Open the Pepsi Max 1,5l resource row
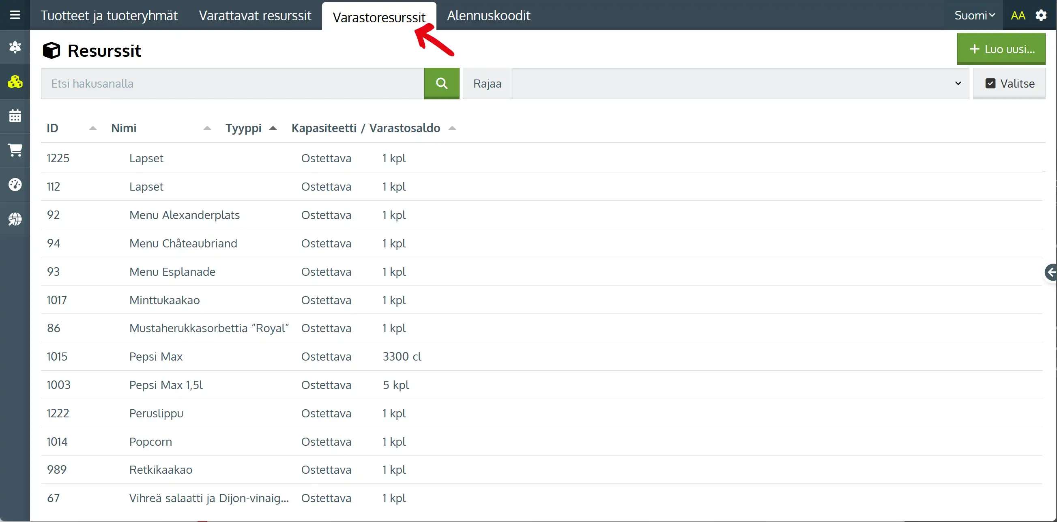1057x522 pixels. pos(166,385)
